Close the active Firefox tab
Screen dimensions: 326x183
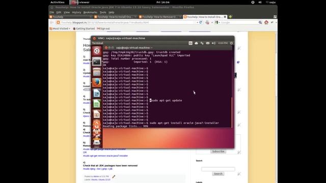point(225,17)
